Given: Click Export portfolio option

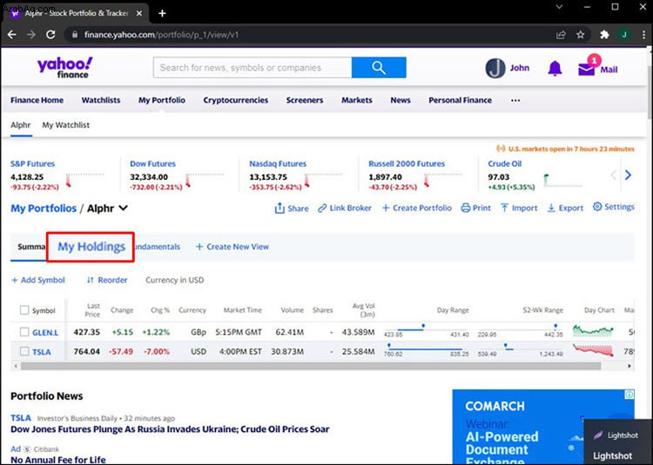Looking at the screenshot, I should tap(565, 208).
